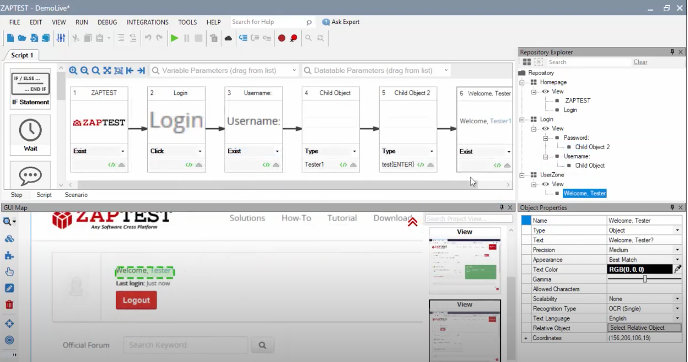
Task: Open the Login step action dropdown
Action: (200, 151)
